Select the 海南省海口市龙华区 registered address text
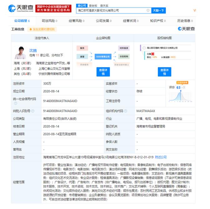 tap(98, 157)
